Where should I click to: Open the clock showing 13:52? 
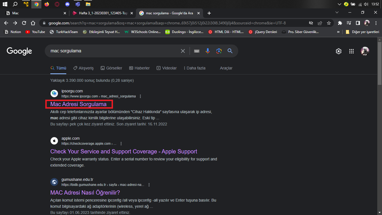pyautogui.click(x=375, y=4)
